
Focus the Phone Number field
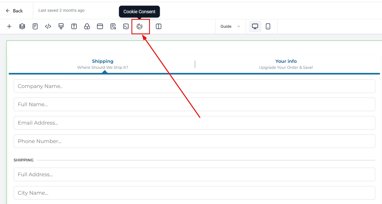194,141
